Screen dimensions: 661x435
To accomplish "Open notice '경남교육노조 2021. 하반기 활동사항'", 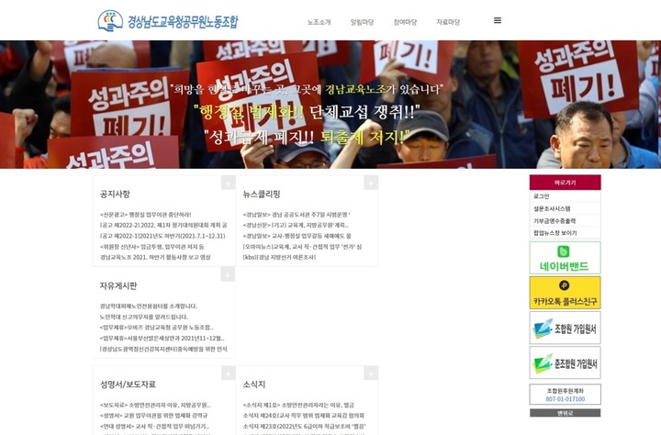I will tap(155, 257).
